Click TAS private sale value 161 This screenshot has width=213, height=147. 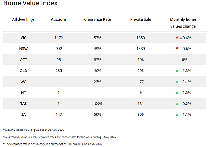click(141, 104)
